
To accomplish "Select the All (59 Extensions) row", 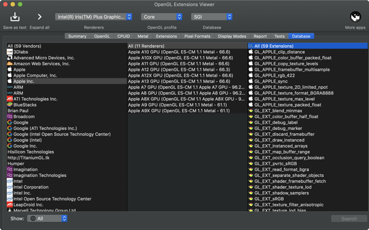I will click(x=308, y=46).
